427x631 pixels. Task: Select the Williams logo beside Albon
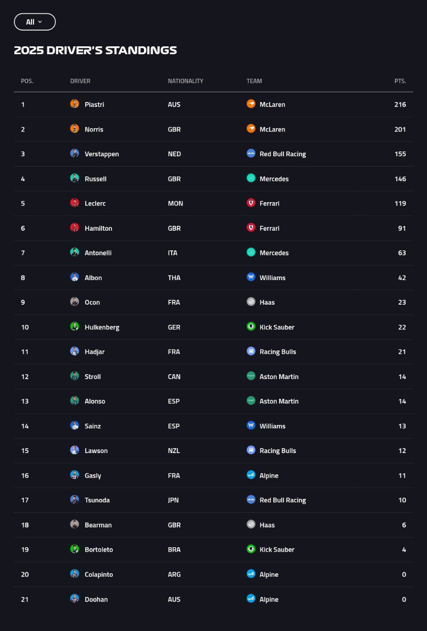251,277
